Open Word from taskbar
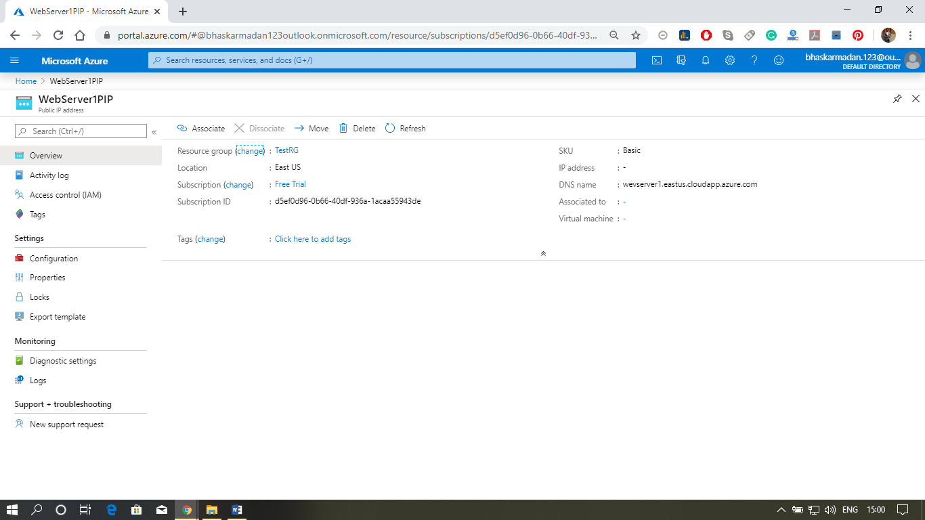This screenshot has height=520, width=925. tap(236, 510)
